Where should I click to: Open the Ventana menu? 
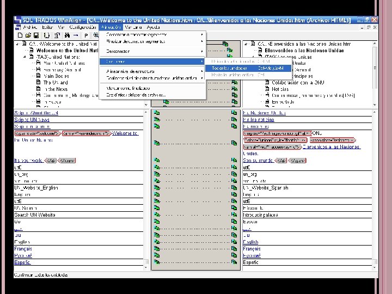[x=133, y=27]
